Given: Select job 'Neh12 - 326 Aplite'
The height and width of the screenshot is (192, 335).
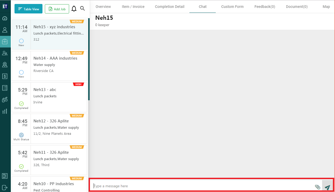Looking at the screenshot, I should [x=49, y=128].
